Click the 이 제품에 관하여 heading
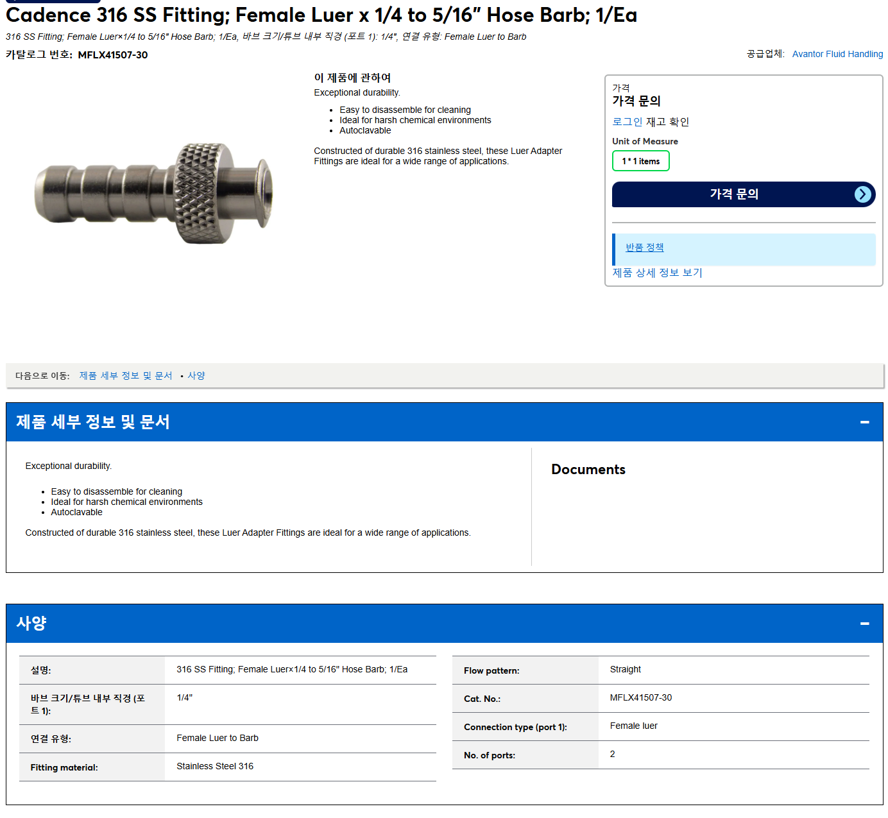 tap(352, 78)
